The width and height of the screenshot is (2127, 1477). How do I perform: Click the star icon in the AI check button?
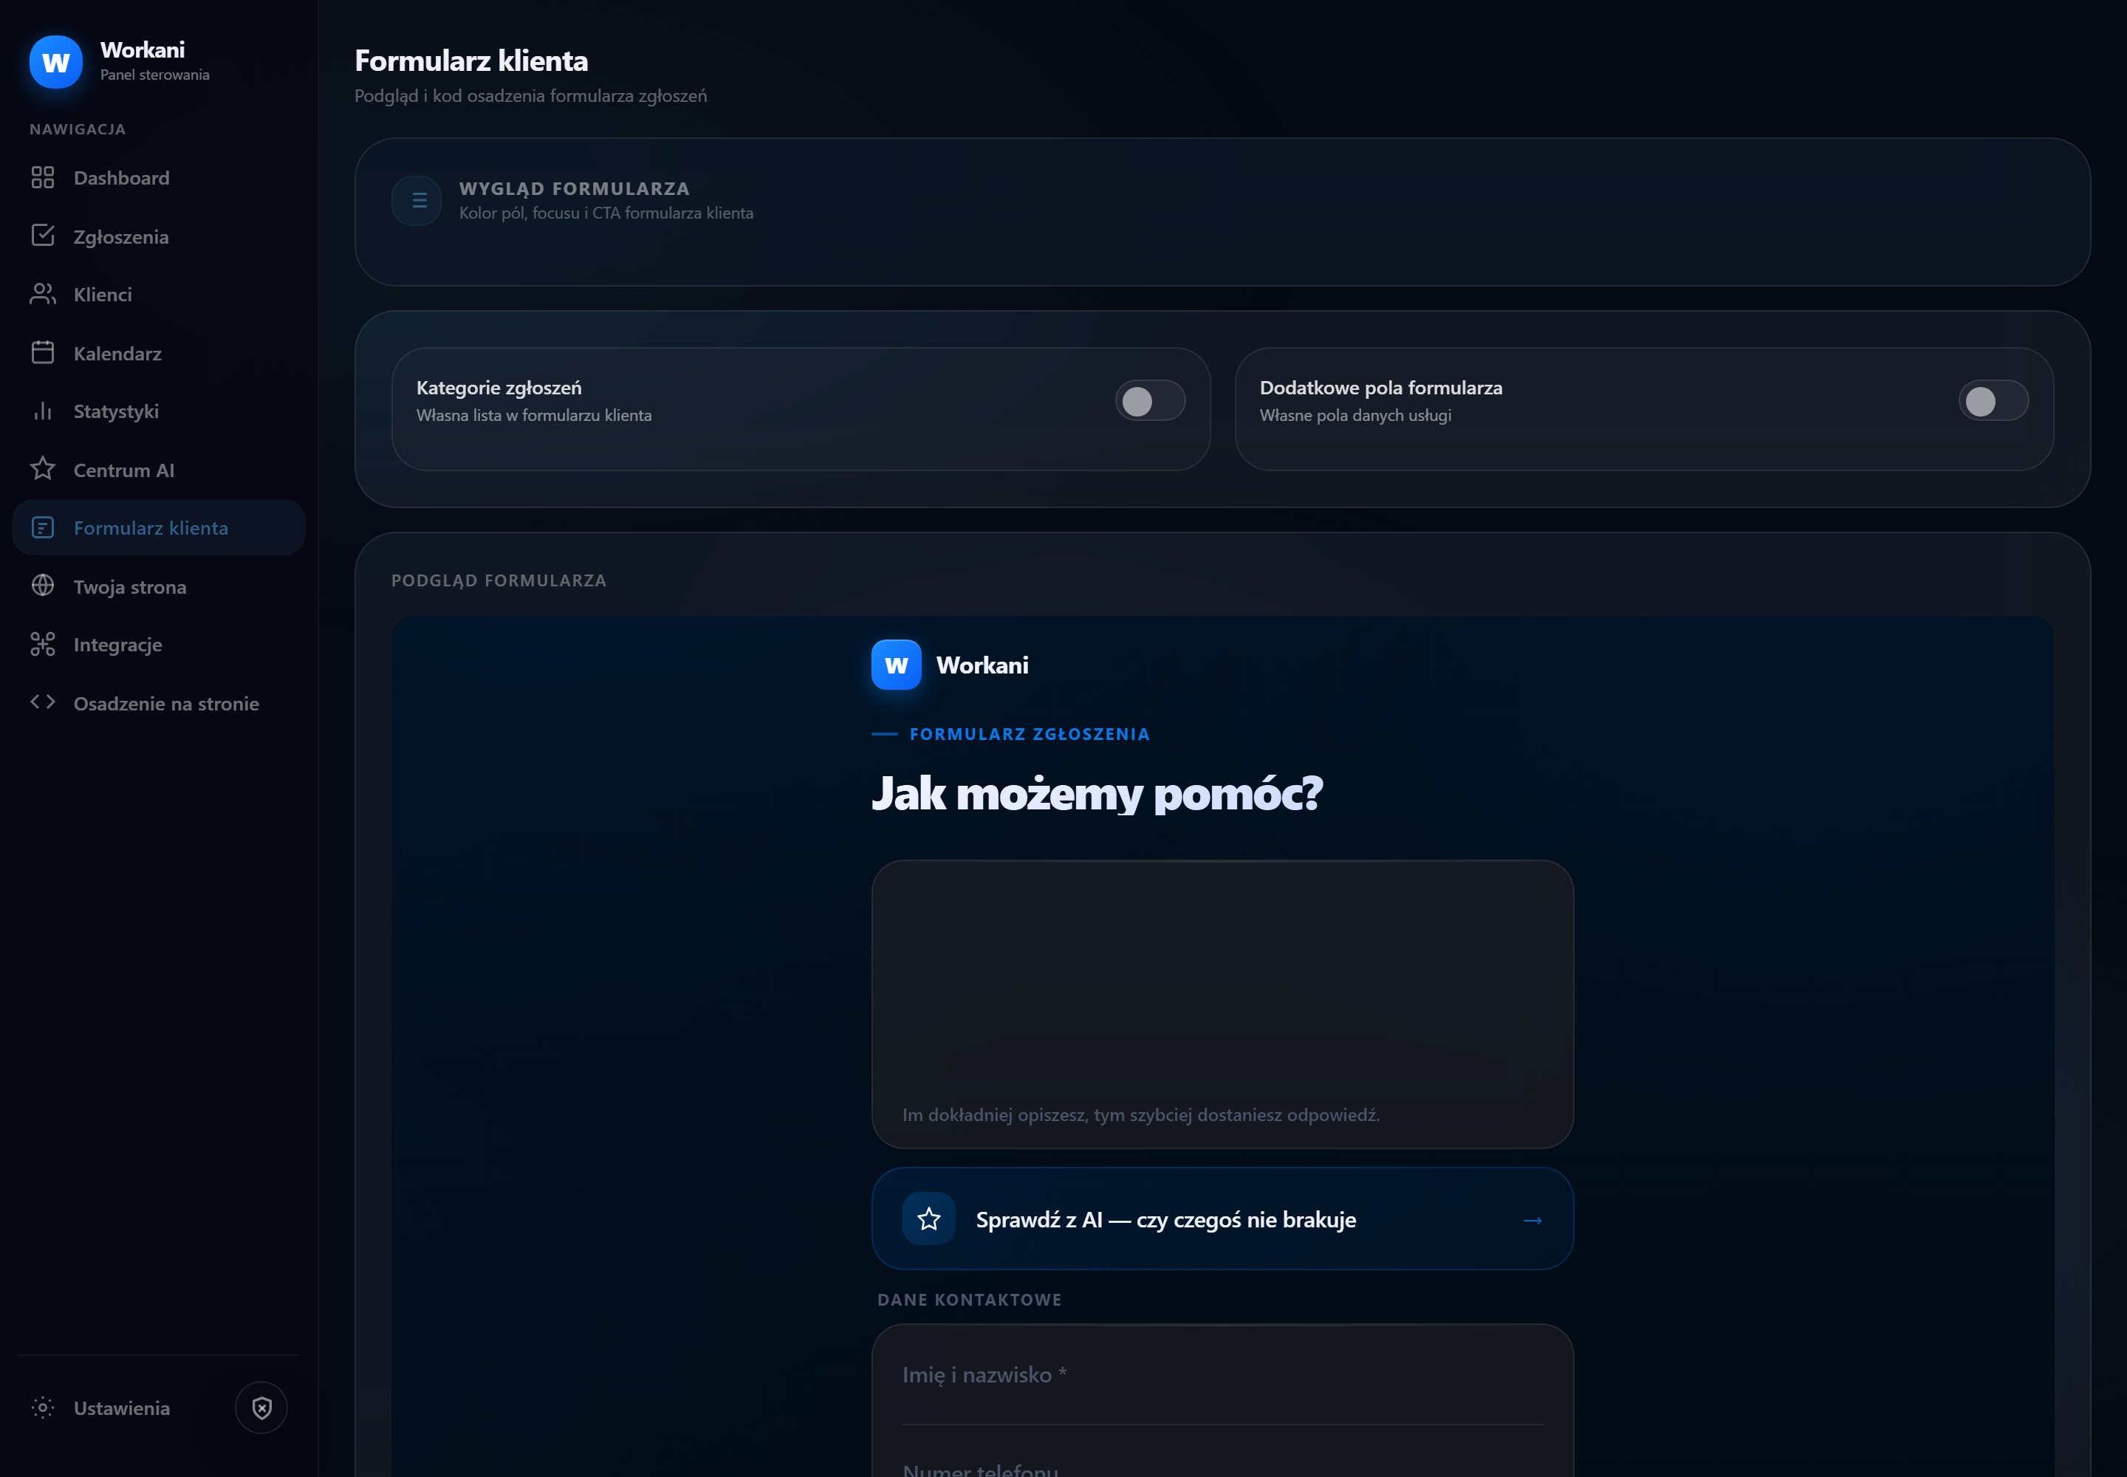point(928,1219)
